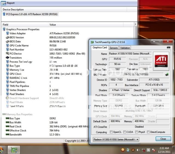Click the Subvendor ATI (1002) field
175x154 pixels.
(x=154, y=80)
